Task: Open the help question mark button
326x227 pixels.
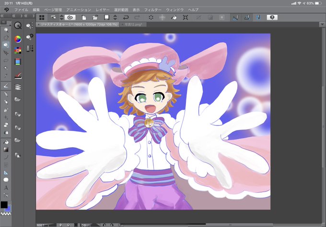Action: 272,17
